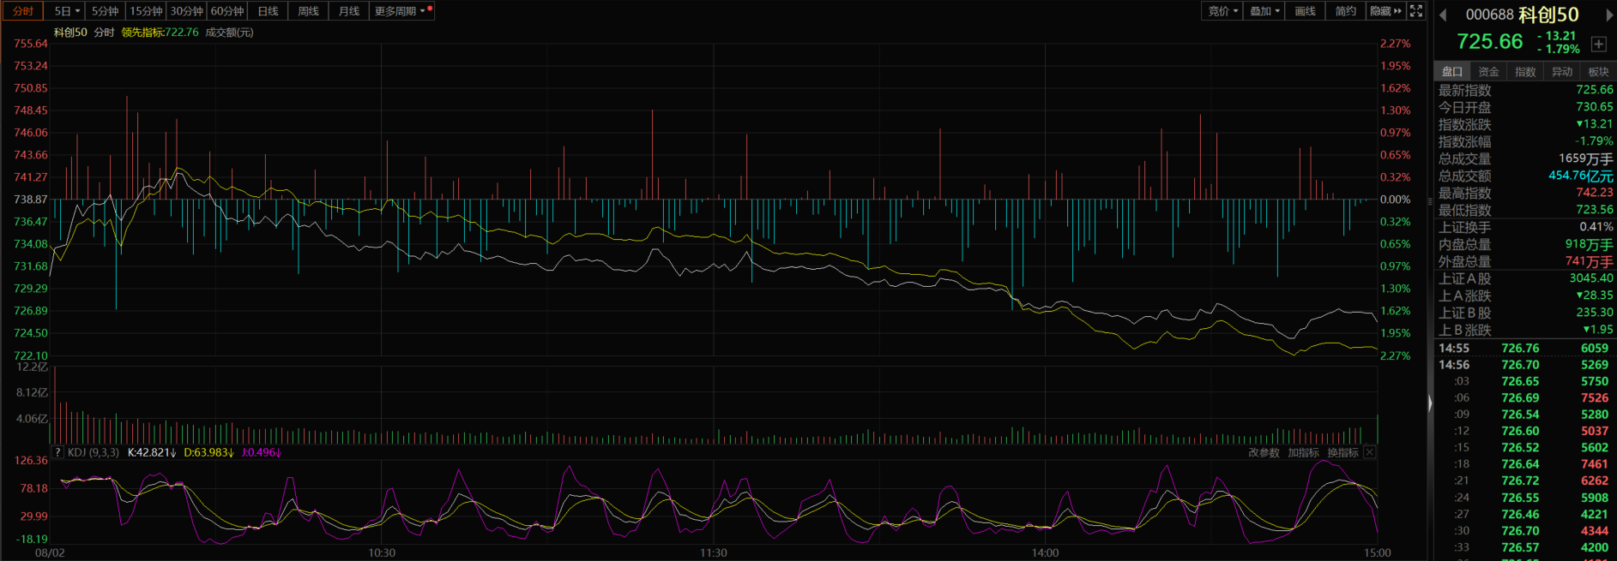Click 改参数 to edit KDJ parameters
This screenshot has height=561, width=1617.
tap(1264, 452)
